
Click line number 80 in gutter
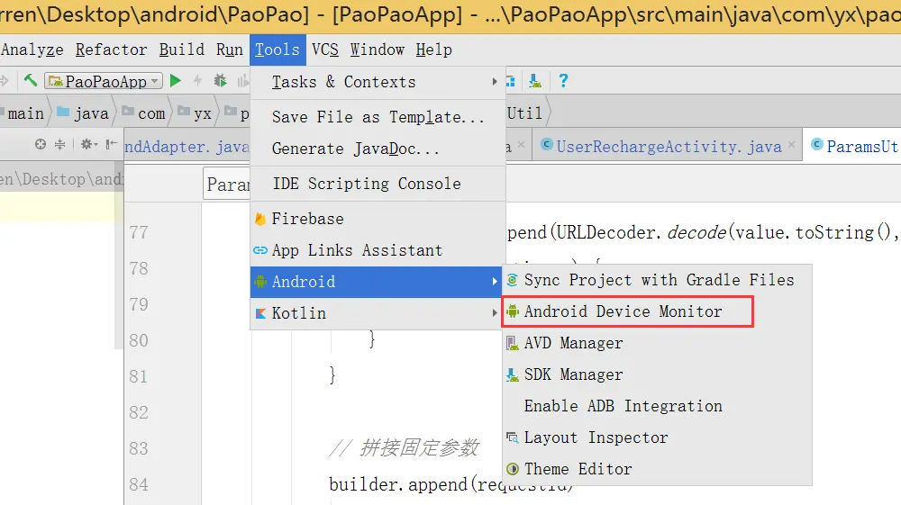[139, 341]
